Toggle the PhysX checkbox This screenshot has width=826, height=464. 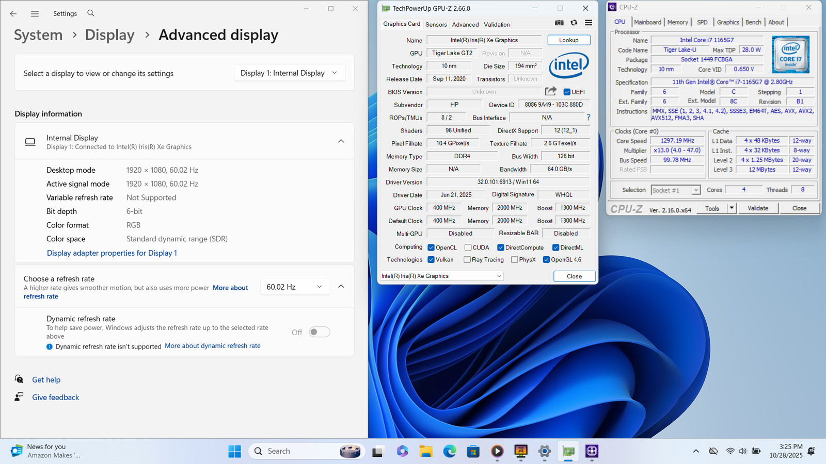[514, 260]
